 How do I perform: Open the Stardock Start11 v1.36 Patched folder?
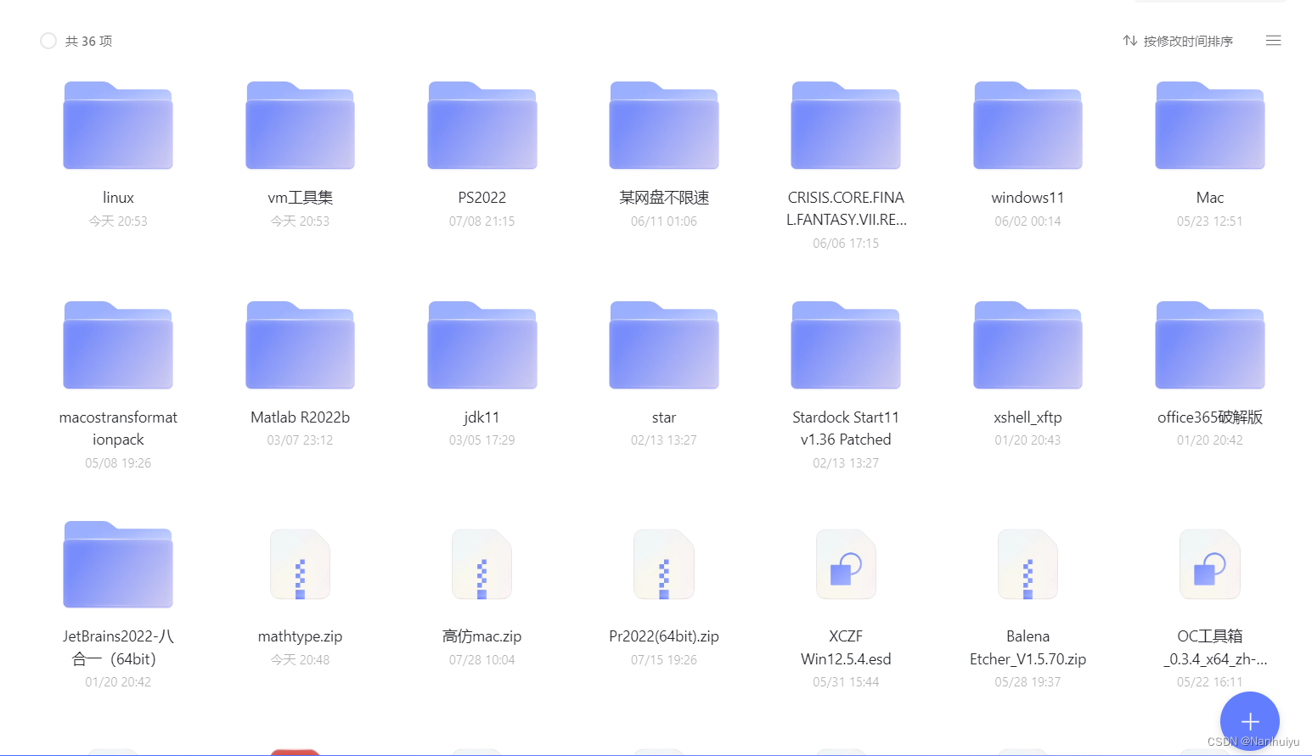(x=846, y=345)
